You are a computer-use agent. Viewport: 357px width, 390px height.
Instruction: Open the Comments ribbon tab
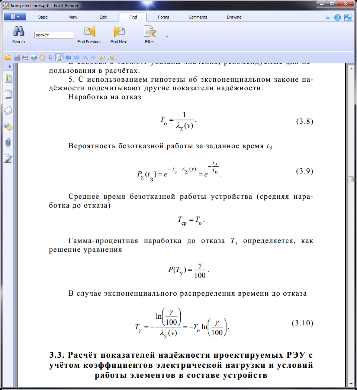coord(198,17)
